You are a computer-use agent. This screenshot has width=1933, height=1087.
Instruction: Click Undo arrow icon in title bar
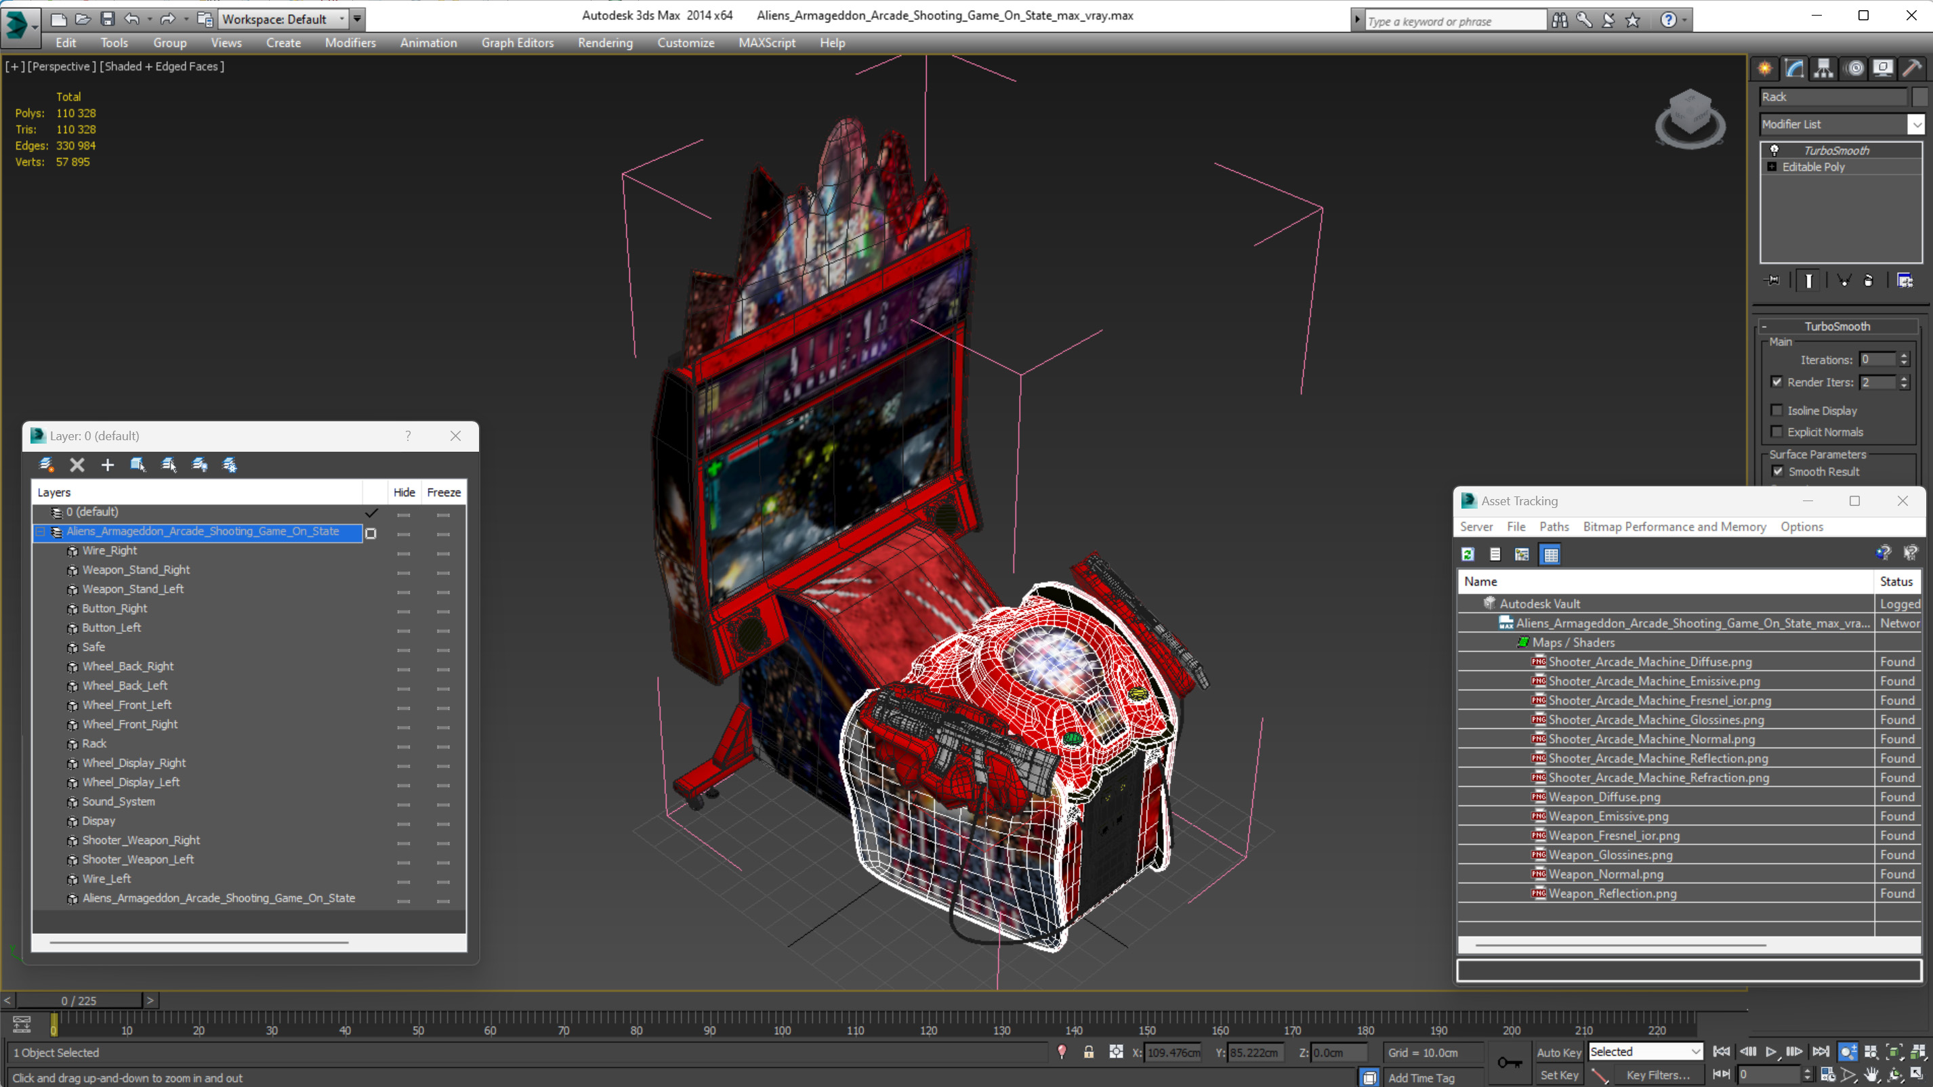coord(131,19)
